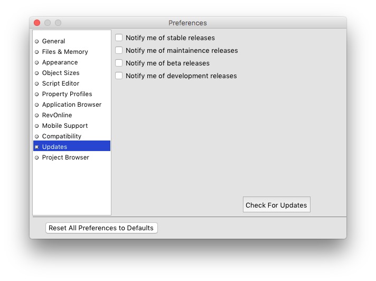Switch to Appearance preferences
The width and height of the screenshot is (376, 281).
(60, 62)
